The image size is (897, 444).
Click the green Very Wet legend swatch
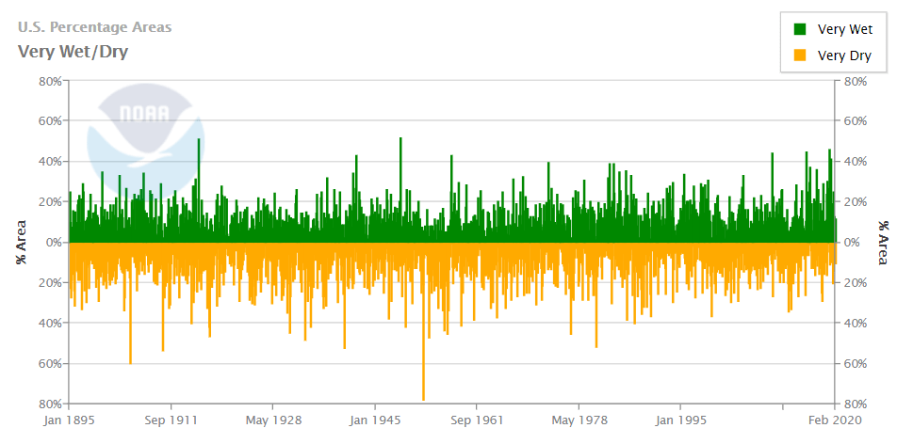(x=800, y=30)
